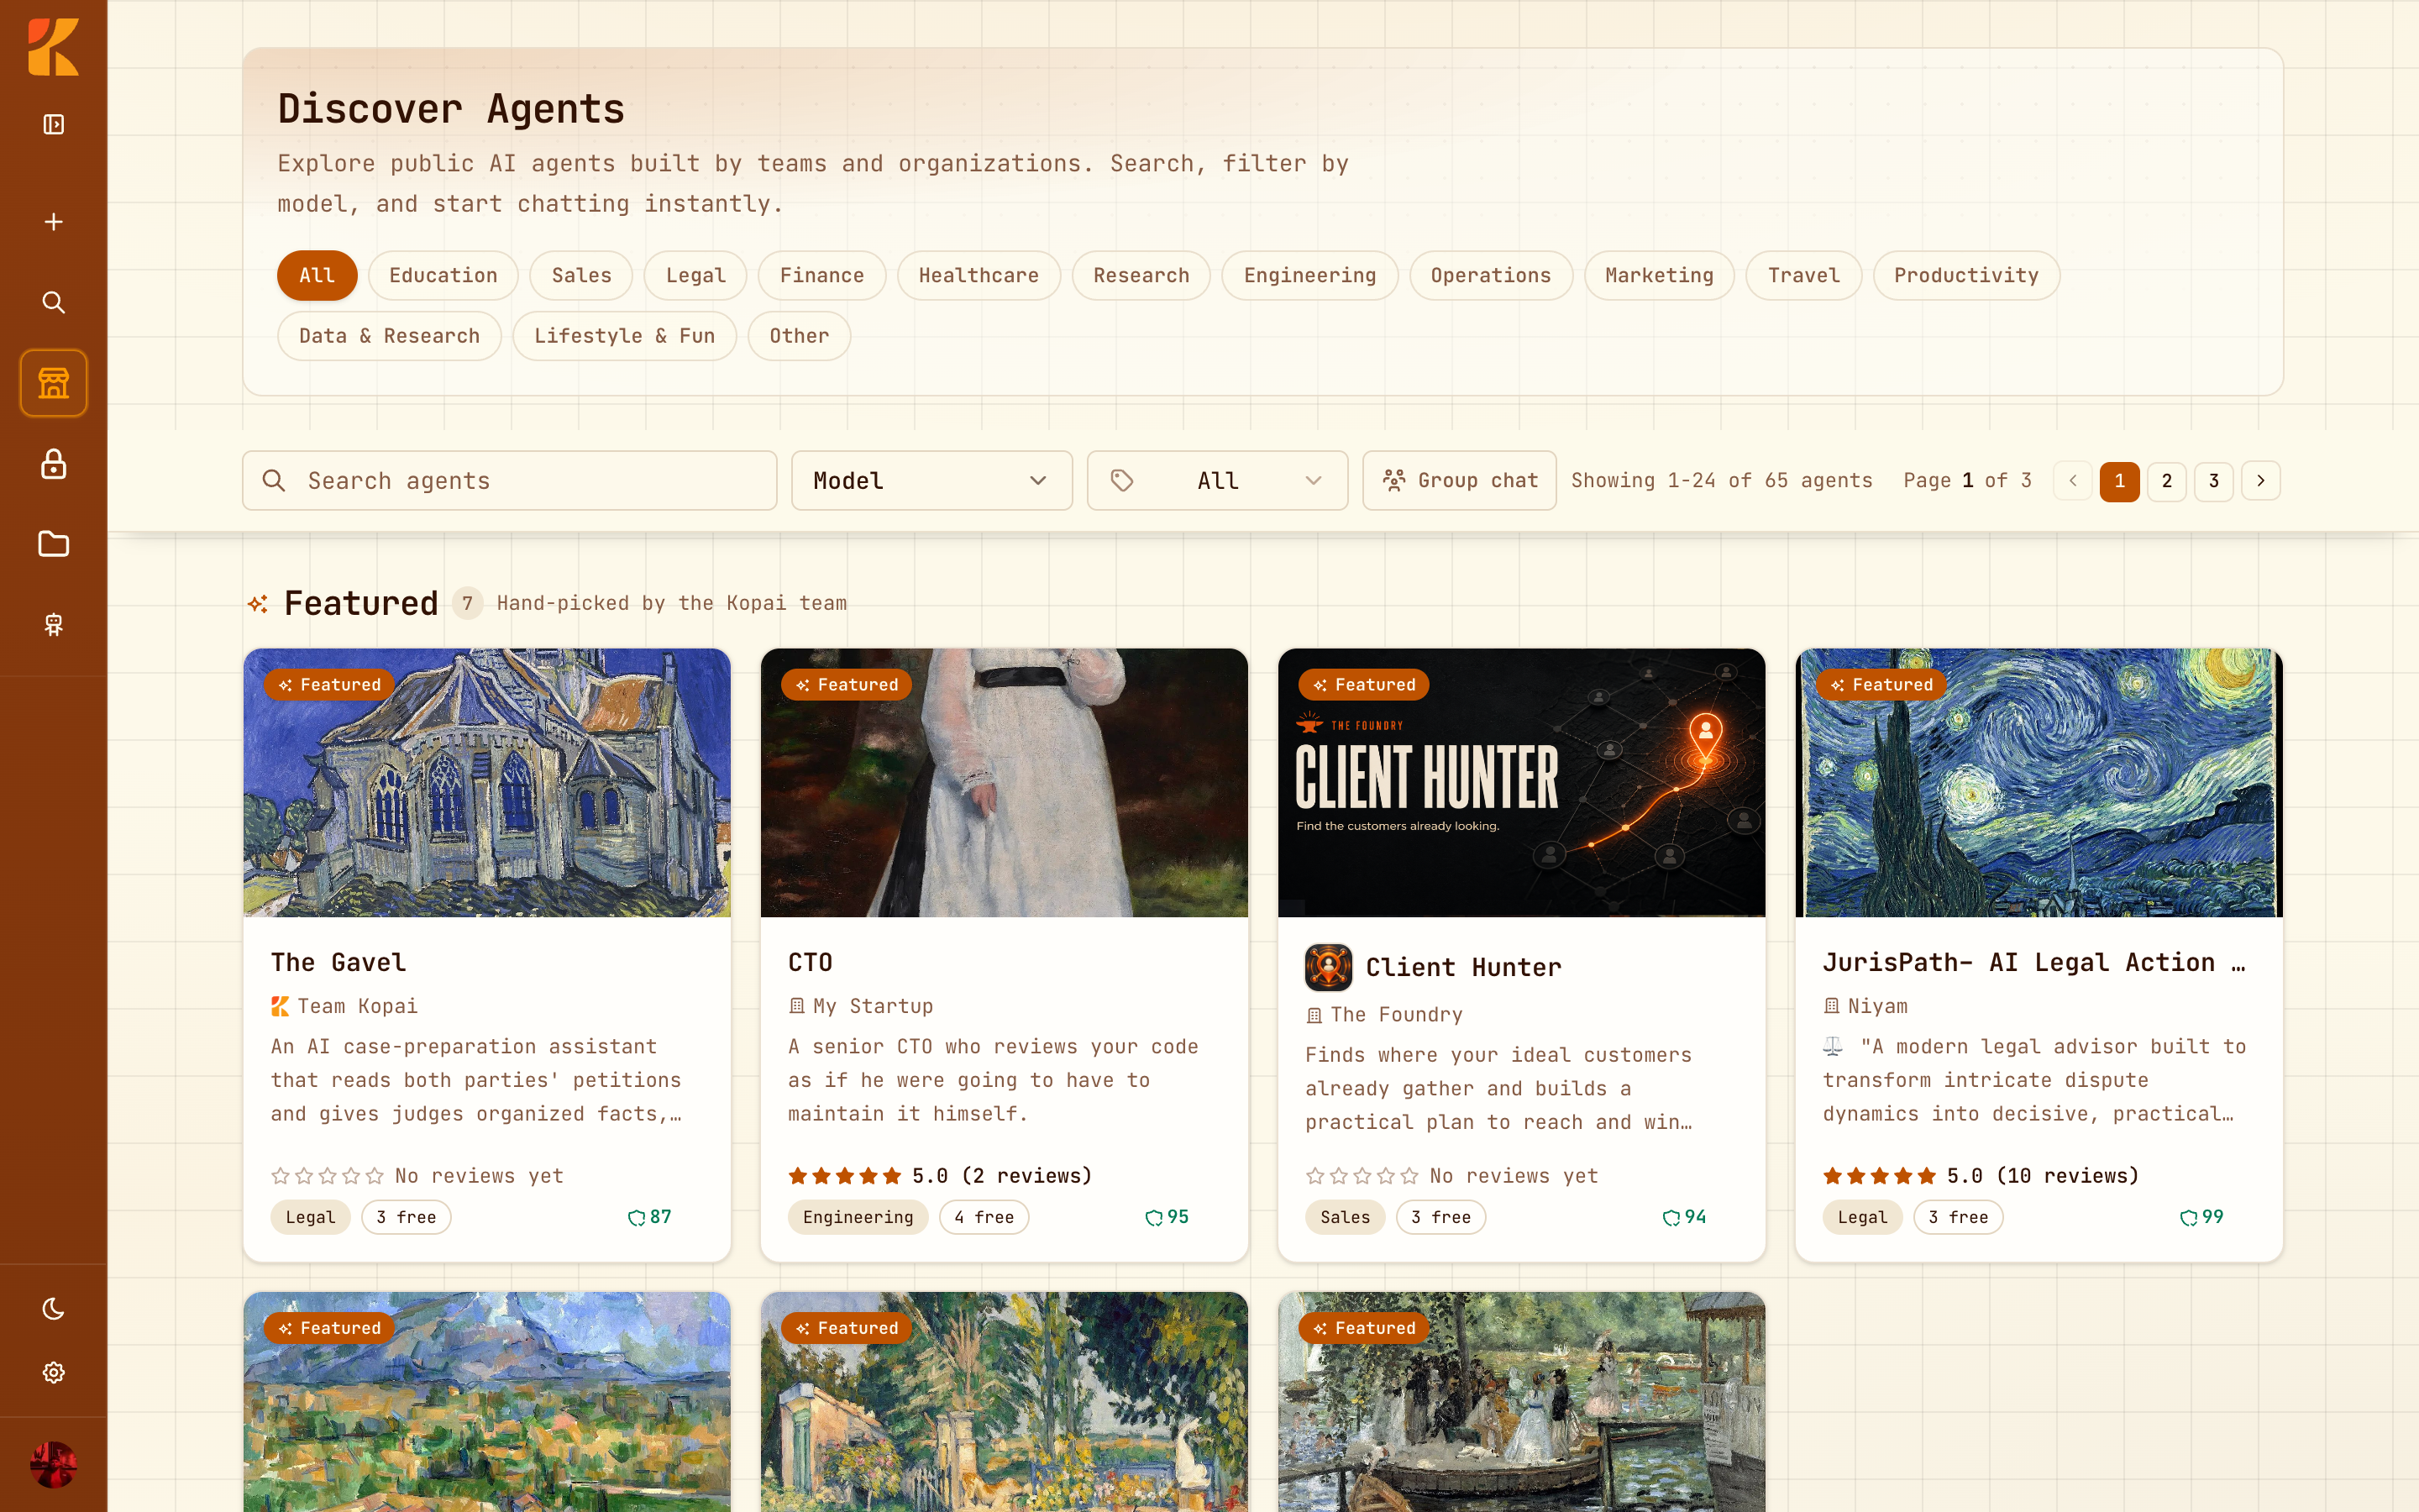
Task: Filter agents by Education
Action: 443,276
